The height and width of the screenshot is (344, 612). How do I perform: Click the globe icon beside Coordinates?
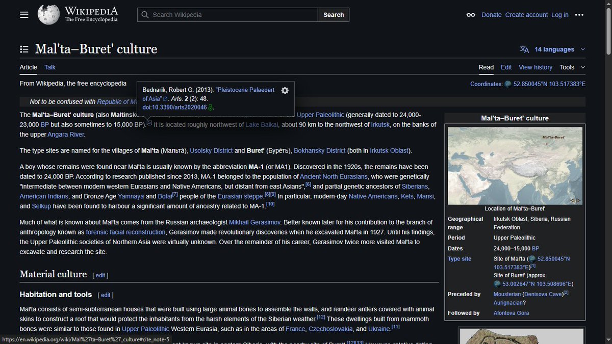click(507, 84)
